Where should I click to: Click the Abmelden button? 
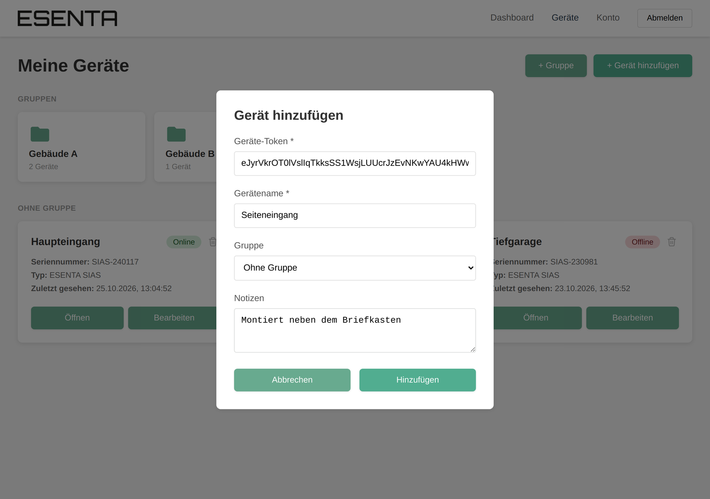(665, 18)
